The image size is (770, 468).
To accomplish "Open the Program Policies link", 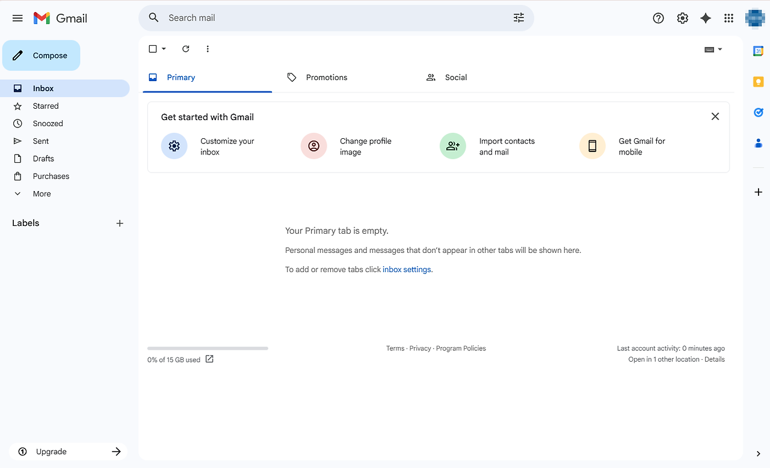I will [461, 348].
